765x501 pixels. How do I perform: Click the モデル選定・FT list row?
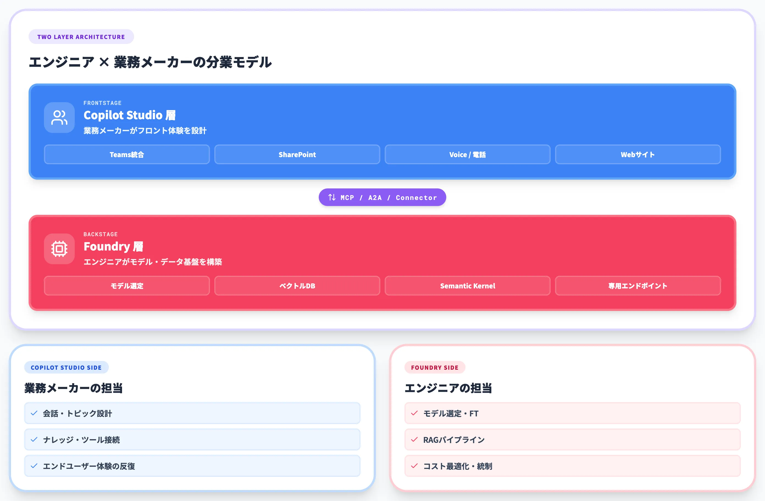click(572, 413)
